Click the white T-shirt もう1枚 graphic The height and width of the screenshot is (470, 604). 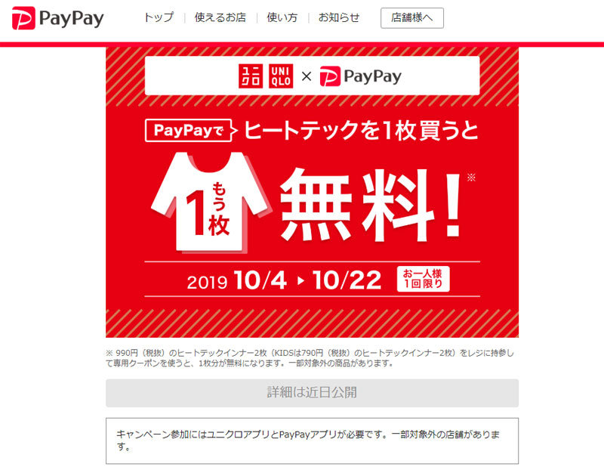click(211, 202)
